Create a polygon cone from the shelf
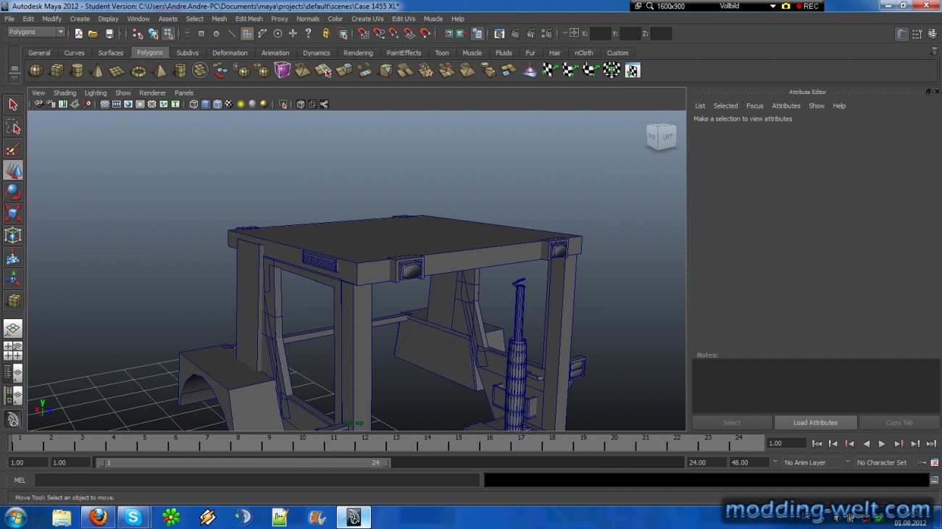This screenshot has height=529, width=942. click(x=96, y=70)
